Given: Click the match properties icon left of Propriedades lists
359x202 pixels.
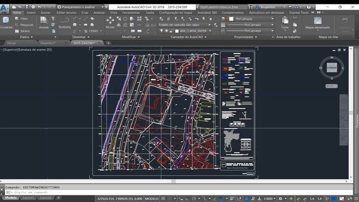Looking at the screenshot, I should pos(216,25).
